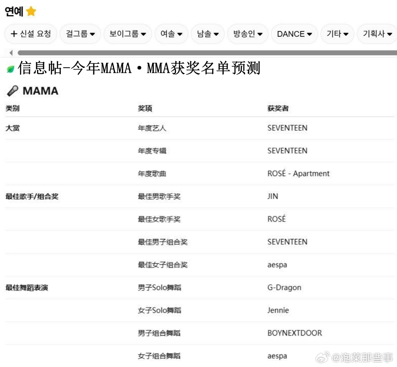
Task: Click aespa in the 女子组合舞蹈 row
Action: coord(277,356)
